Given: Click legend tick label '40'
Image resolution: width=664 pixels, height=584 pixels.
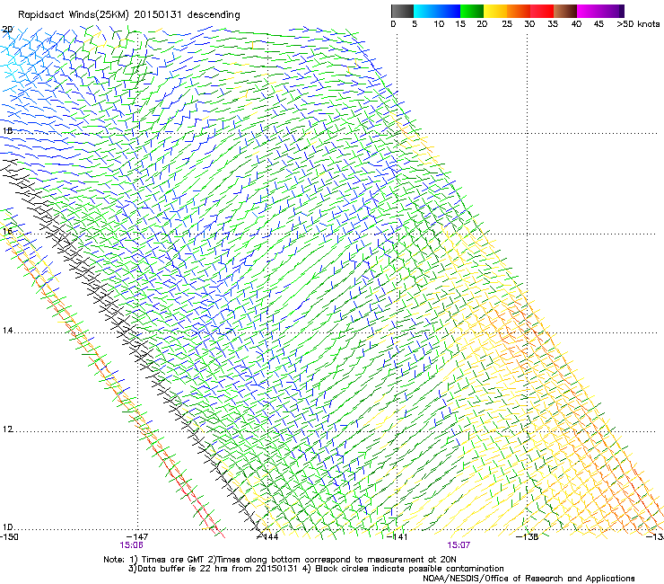Looking at the screenshot, I should point(576,24).
